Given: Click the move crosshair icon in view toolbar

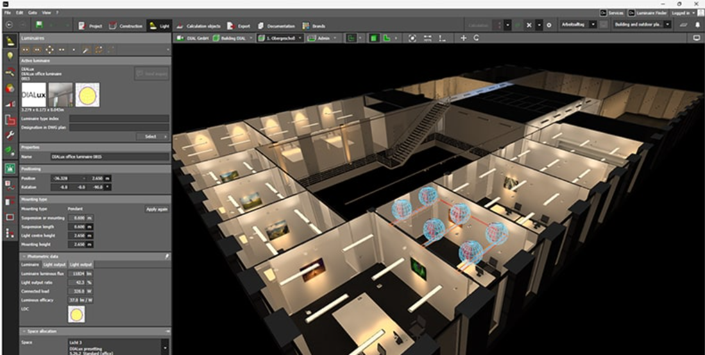Looking at the screenshot, I should click(x=464, y=39).
